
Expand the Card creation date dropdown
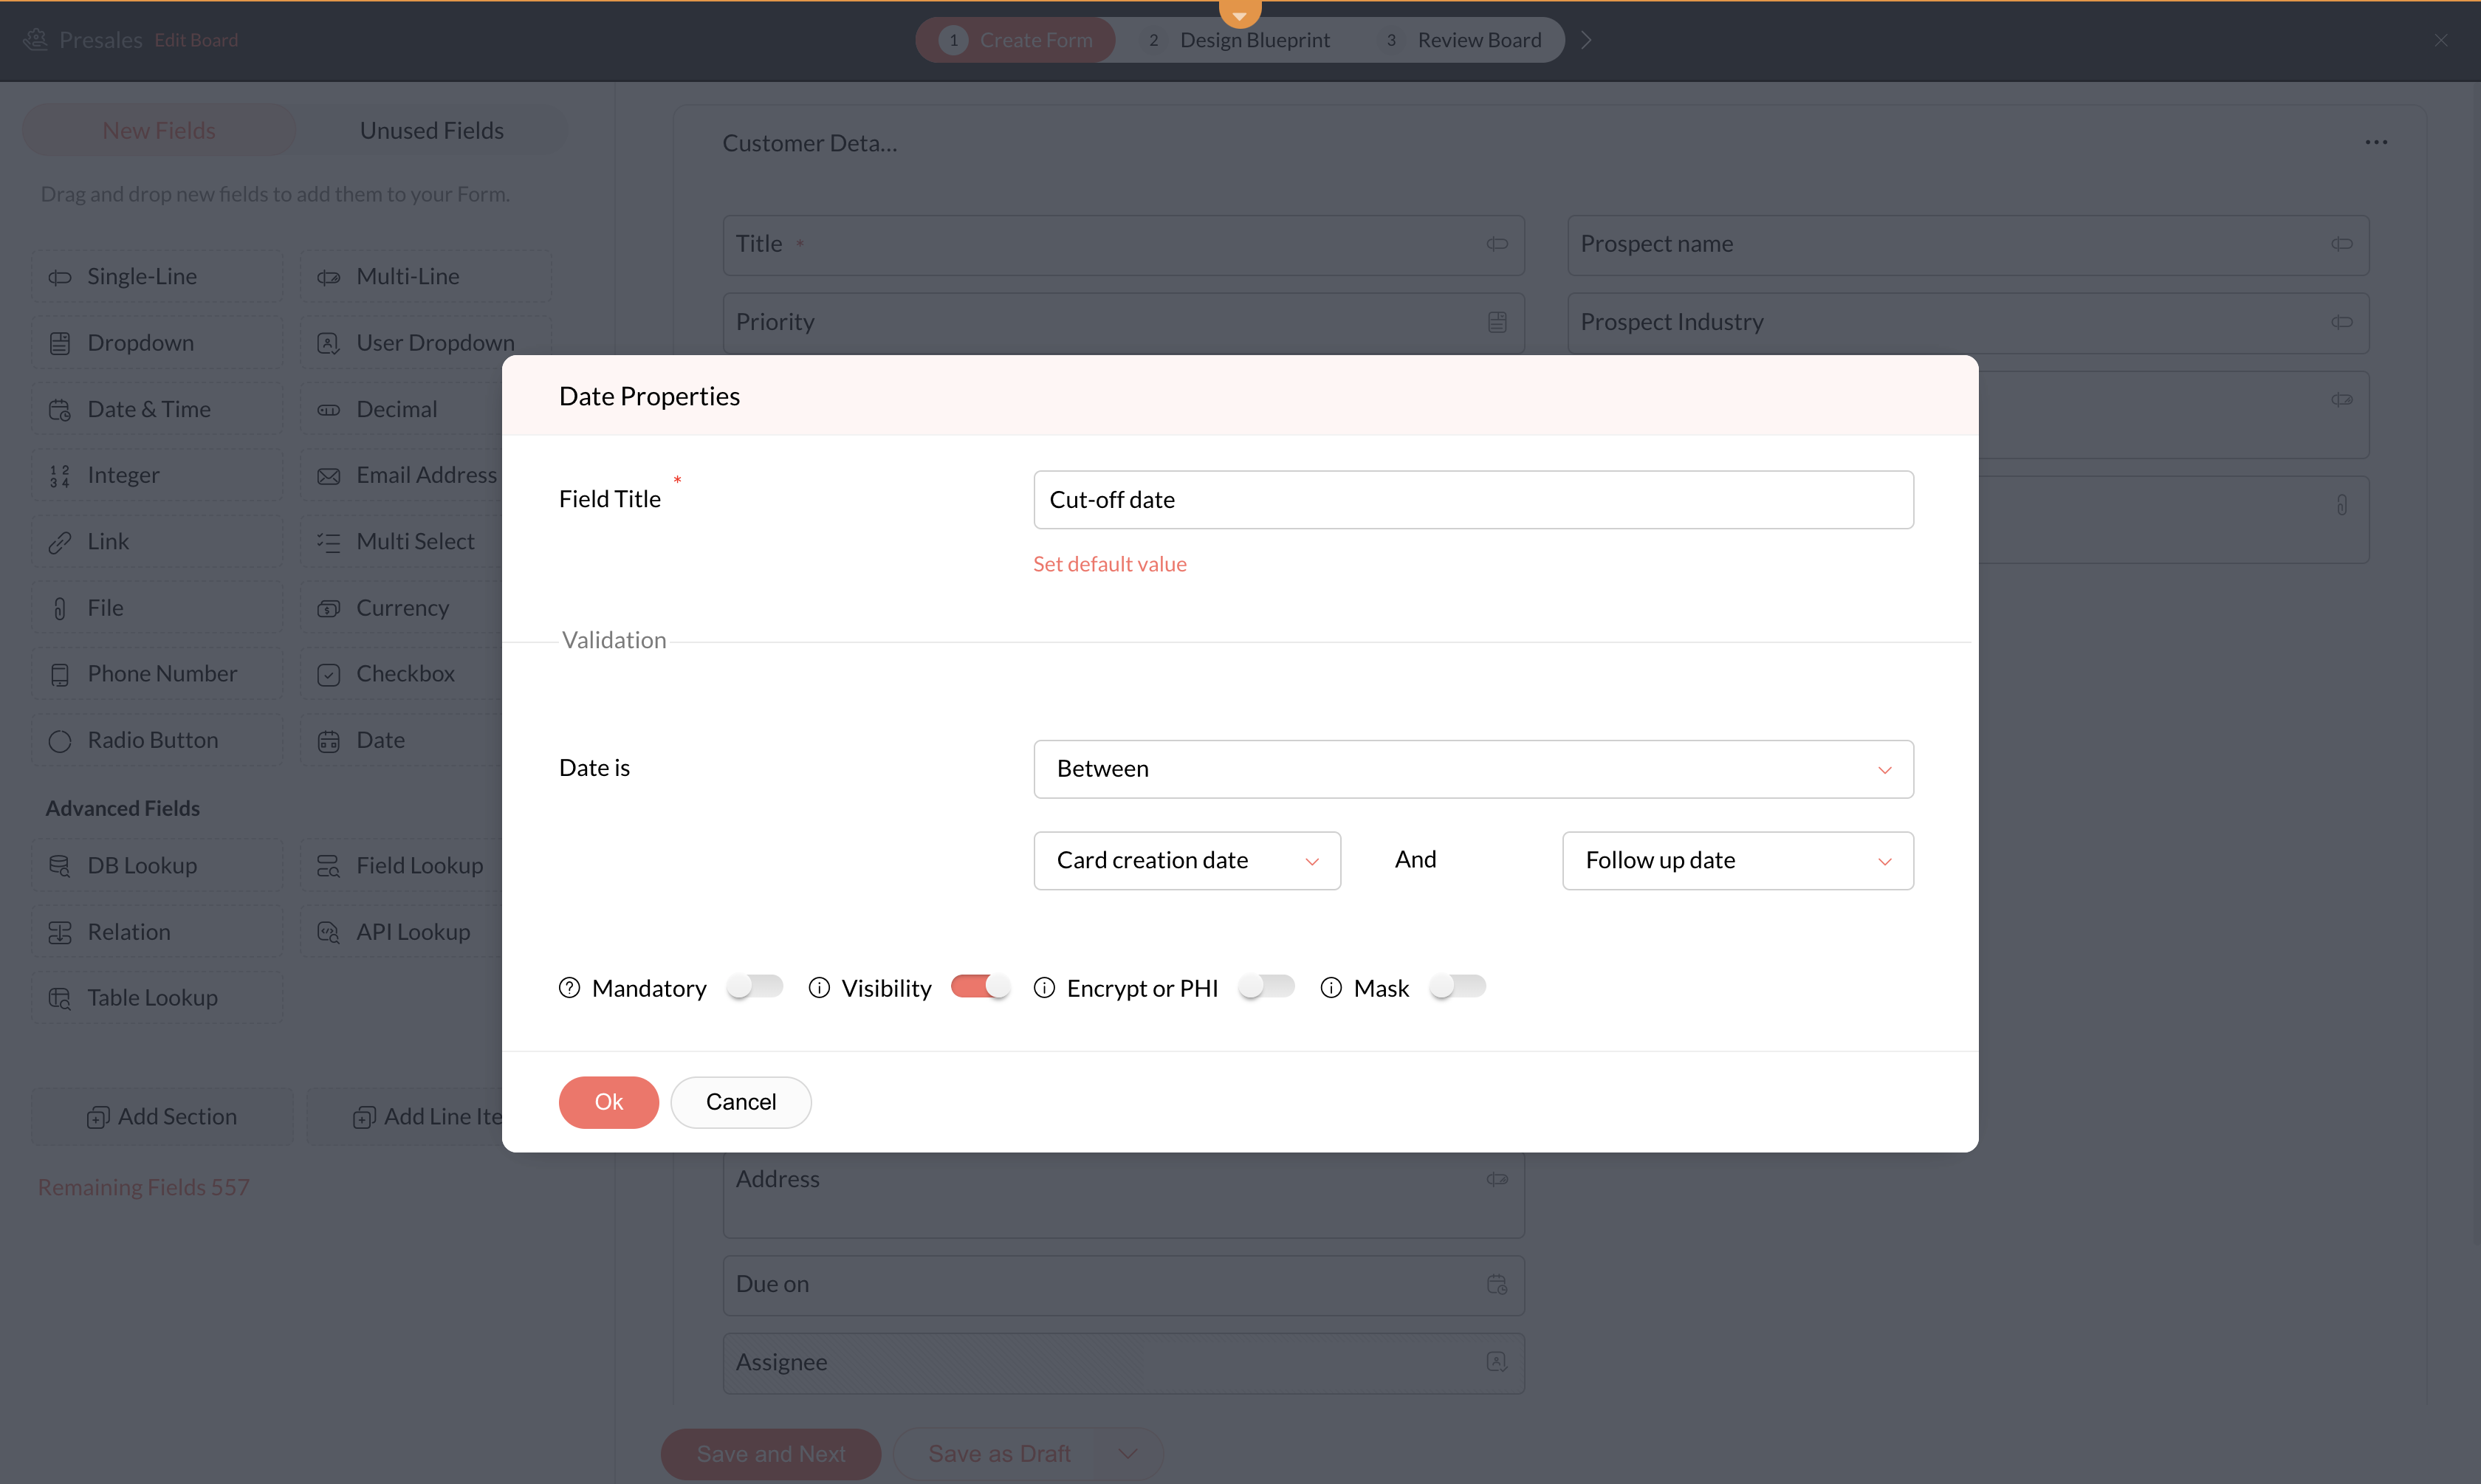click(1187, 861)
